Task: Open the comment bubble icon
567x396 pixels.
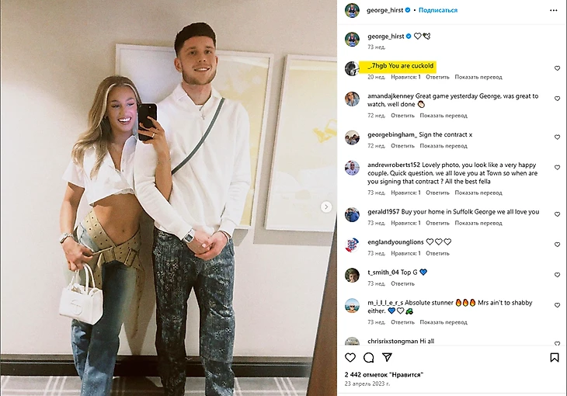Action: (368, 358)
